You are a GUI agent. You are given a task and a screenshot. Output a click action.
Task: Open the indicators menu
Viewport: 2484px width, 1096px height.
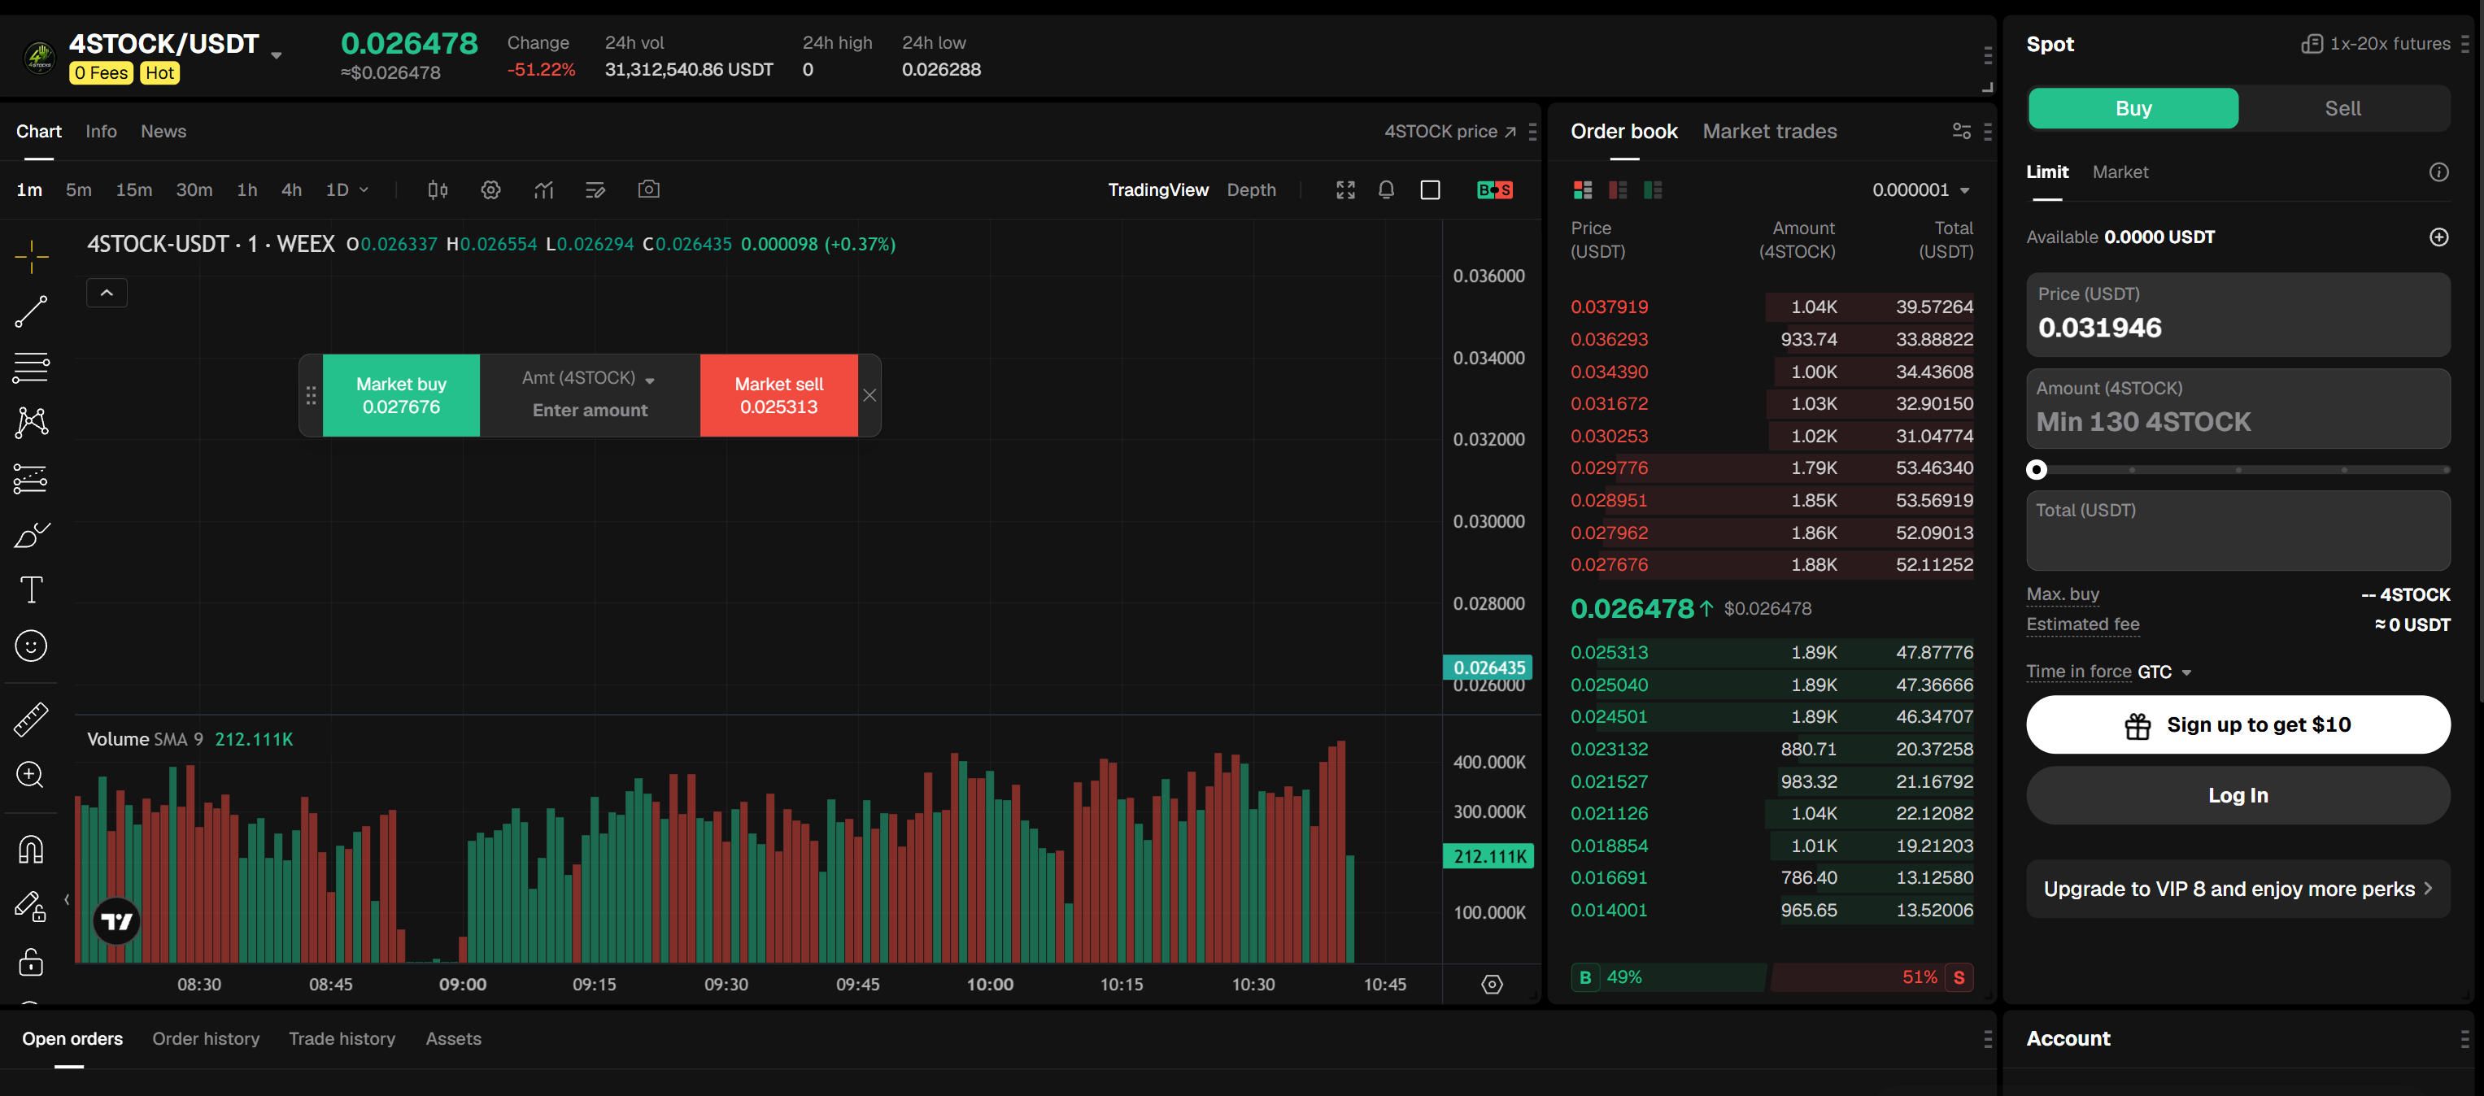[x=544, y=190]
